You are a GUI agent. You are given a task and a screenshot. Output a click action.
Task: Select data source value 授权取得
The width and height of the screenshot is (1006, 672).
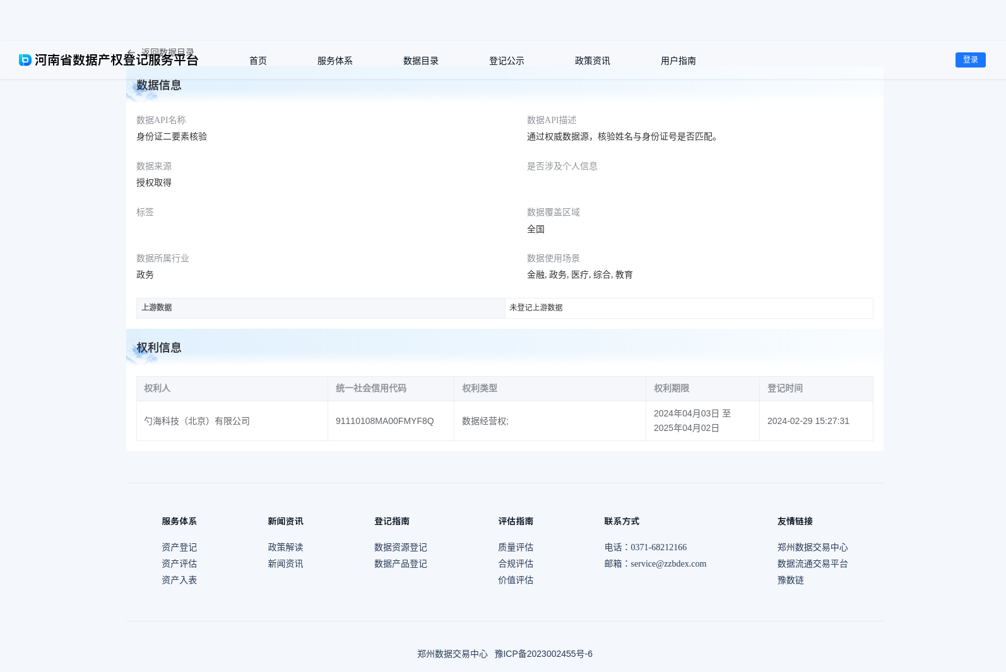pyautogui.click(x=154, y=182)
